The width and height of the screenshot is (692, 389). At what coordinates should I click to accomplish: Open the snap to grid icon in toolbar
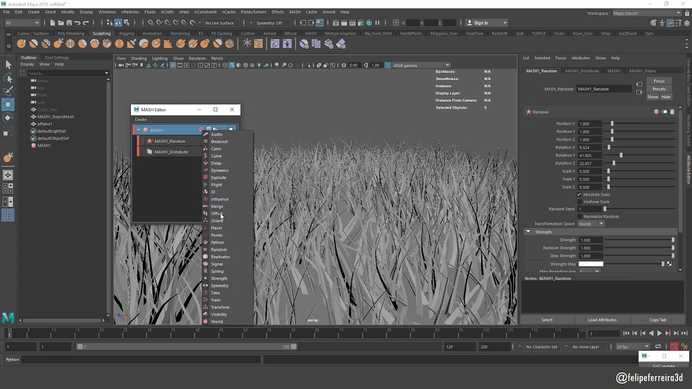click(x=150, y=23)
